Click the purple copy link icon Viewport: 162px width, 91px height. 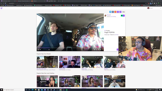[x=120, y=12]
